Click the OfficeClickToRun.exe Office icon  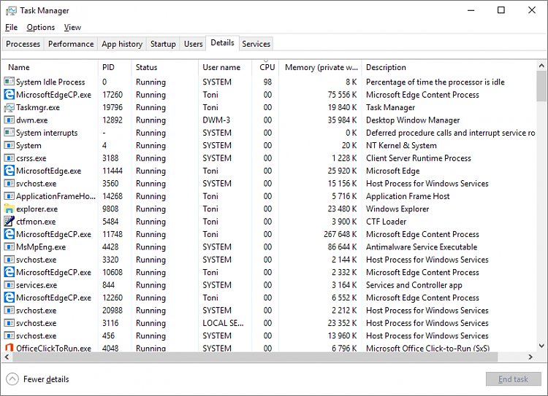(9, 348)
